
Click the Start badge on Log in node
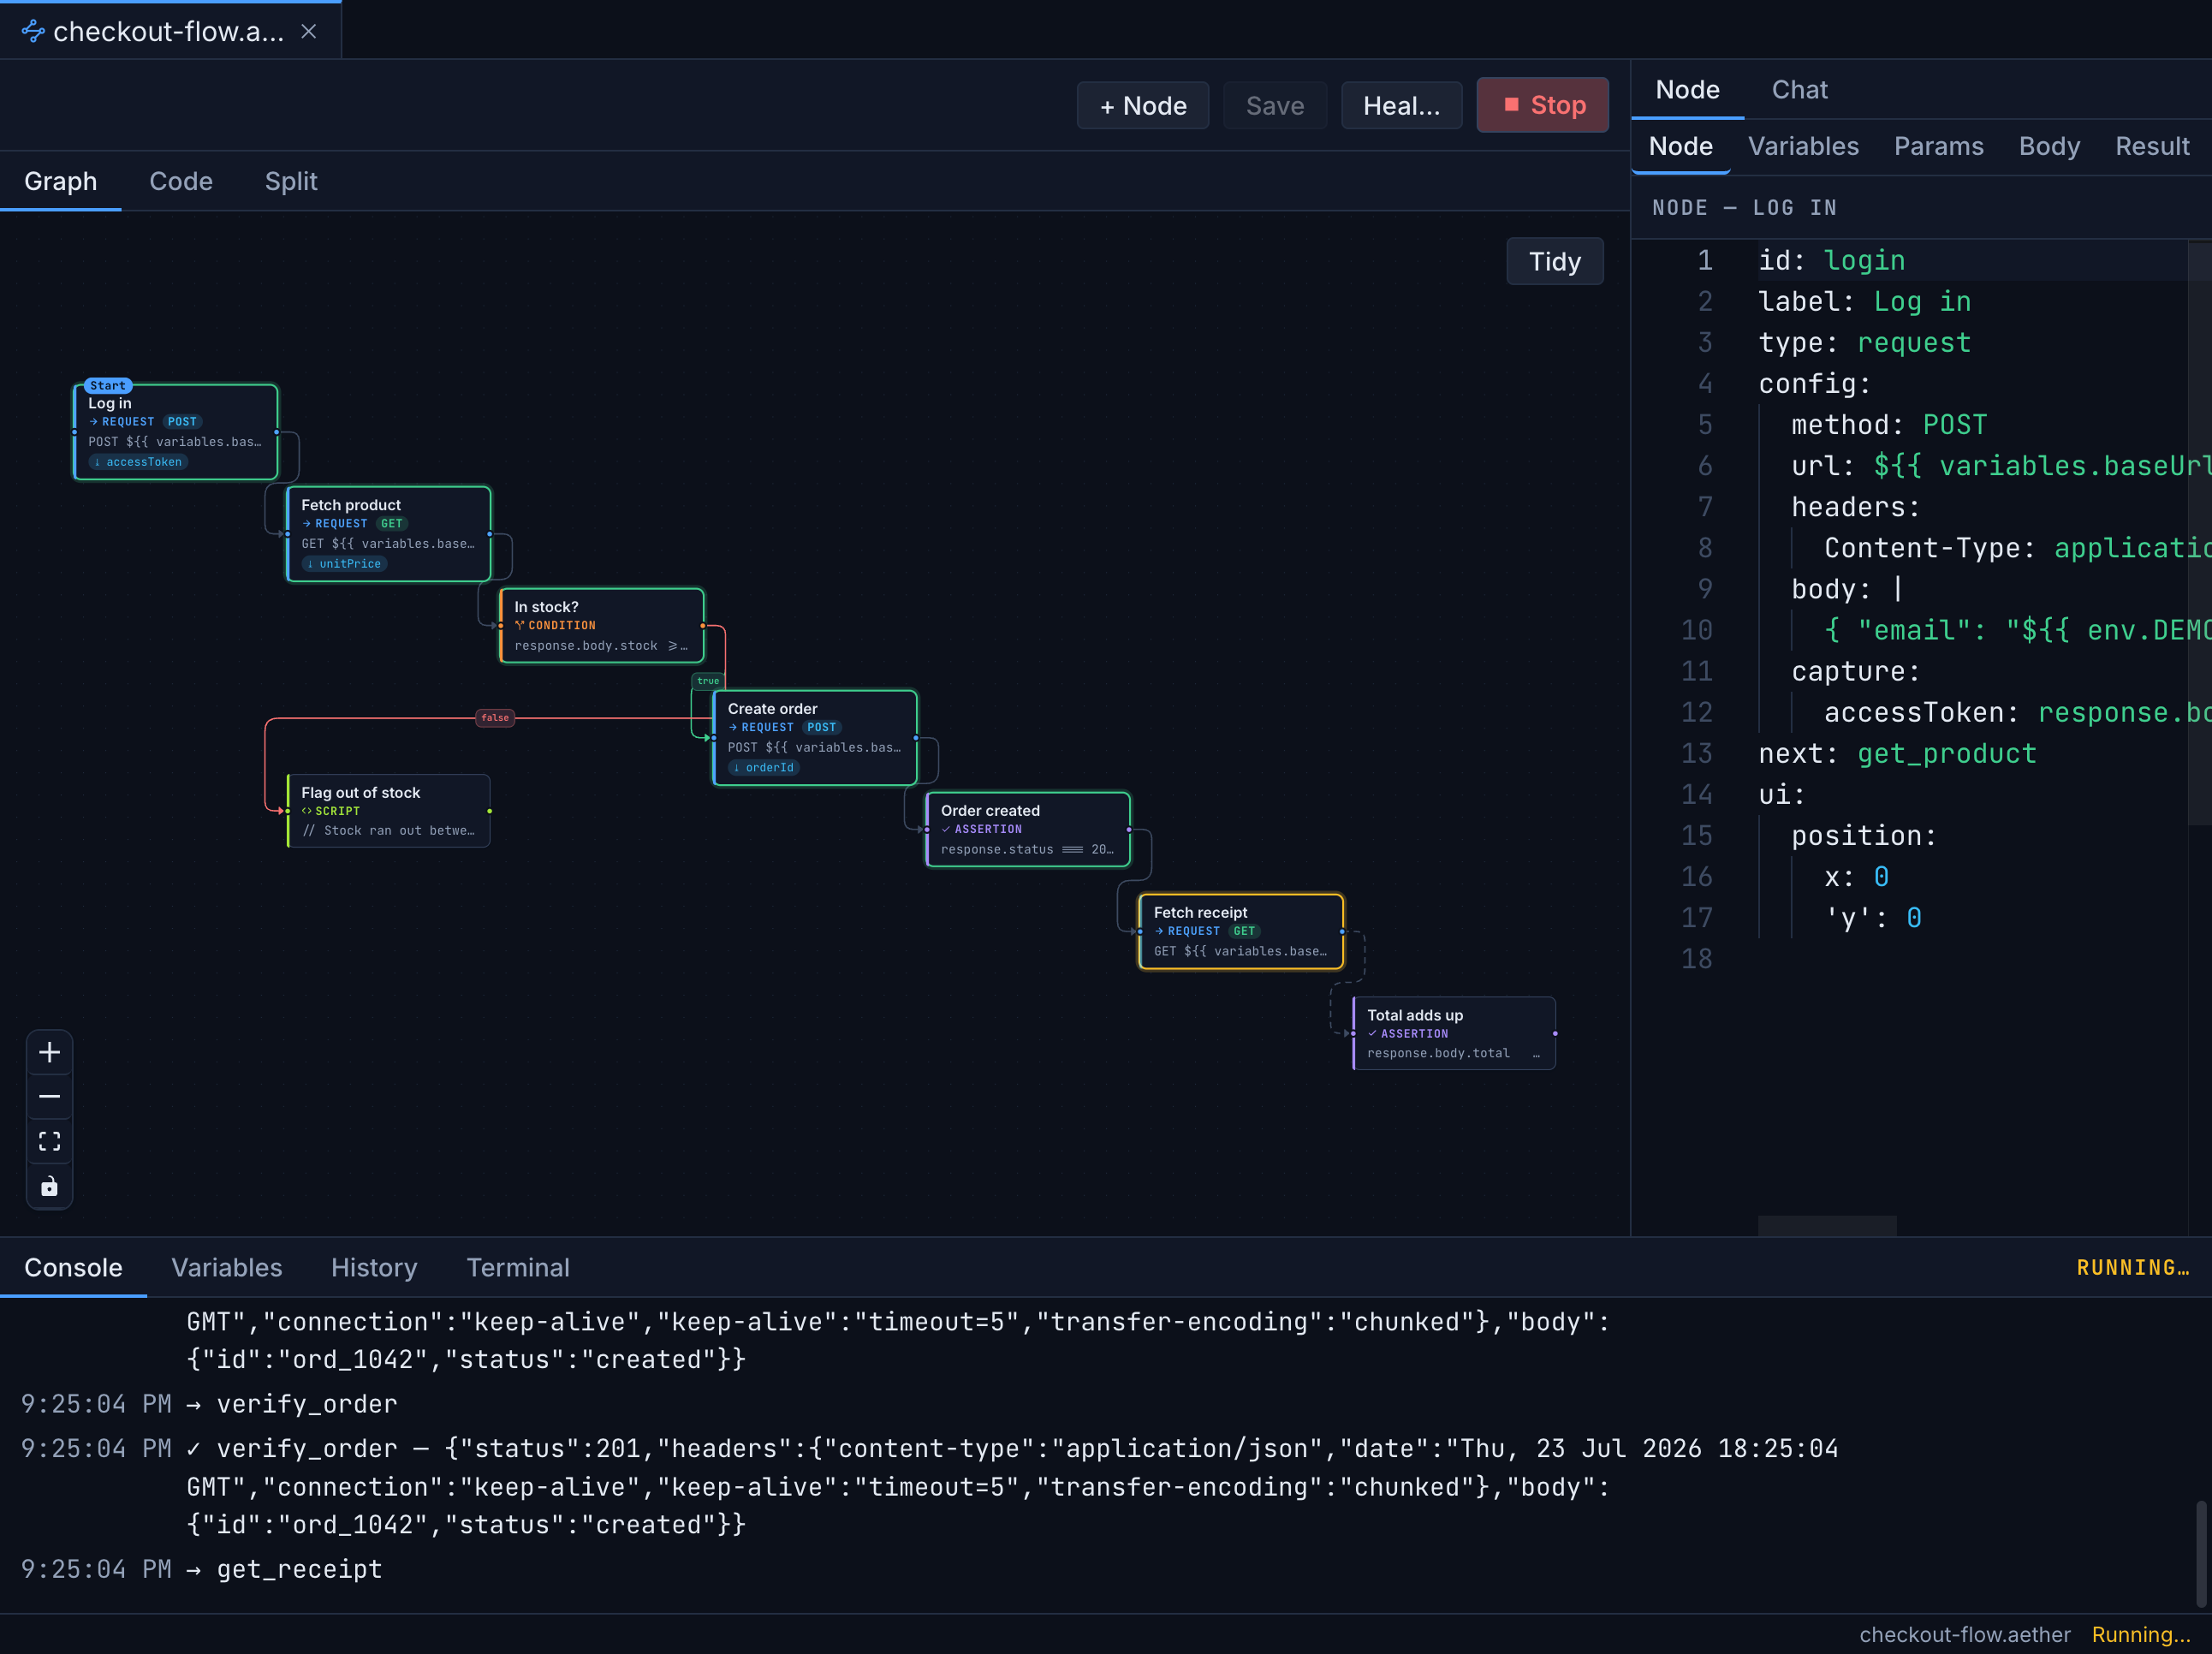[x=108, y=385]
